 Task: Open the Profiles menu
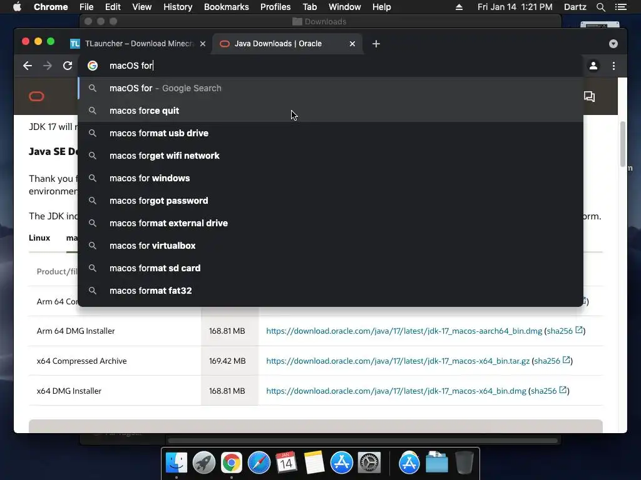point(275,7)
